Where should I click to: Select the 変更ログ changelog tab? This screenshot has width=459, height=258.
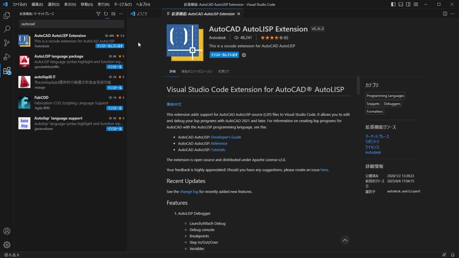pos(223,71)
